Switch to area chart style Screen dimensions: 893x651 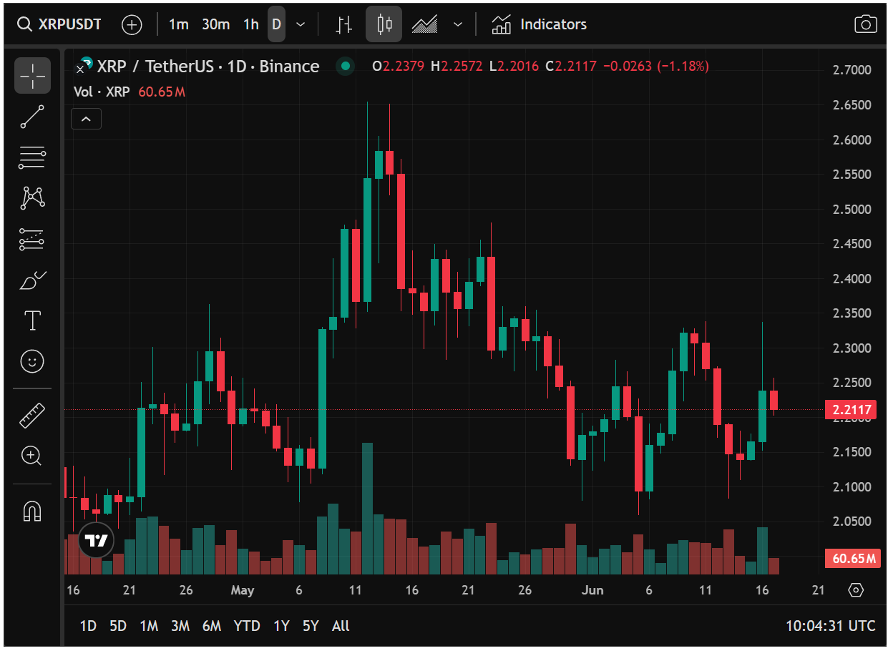pos(424,24)
